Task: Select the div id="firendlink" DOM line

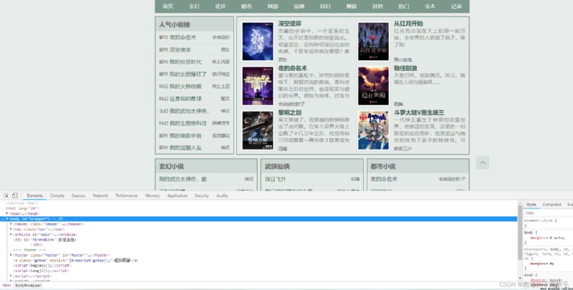Action: pos(44,240)
